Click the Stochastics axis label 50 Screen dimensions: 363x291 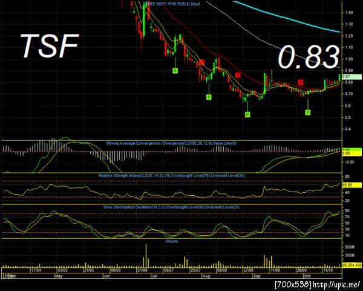point(347,223)
